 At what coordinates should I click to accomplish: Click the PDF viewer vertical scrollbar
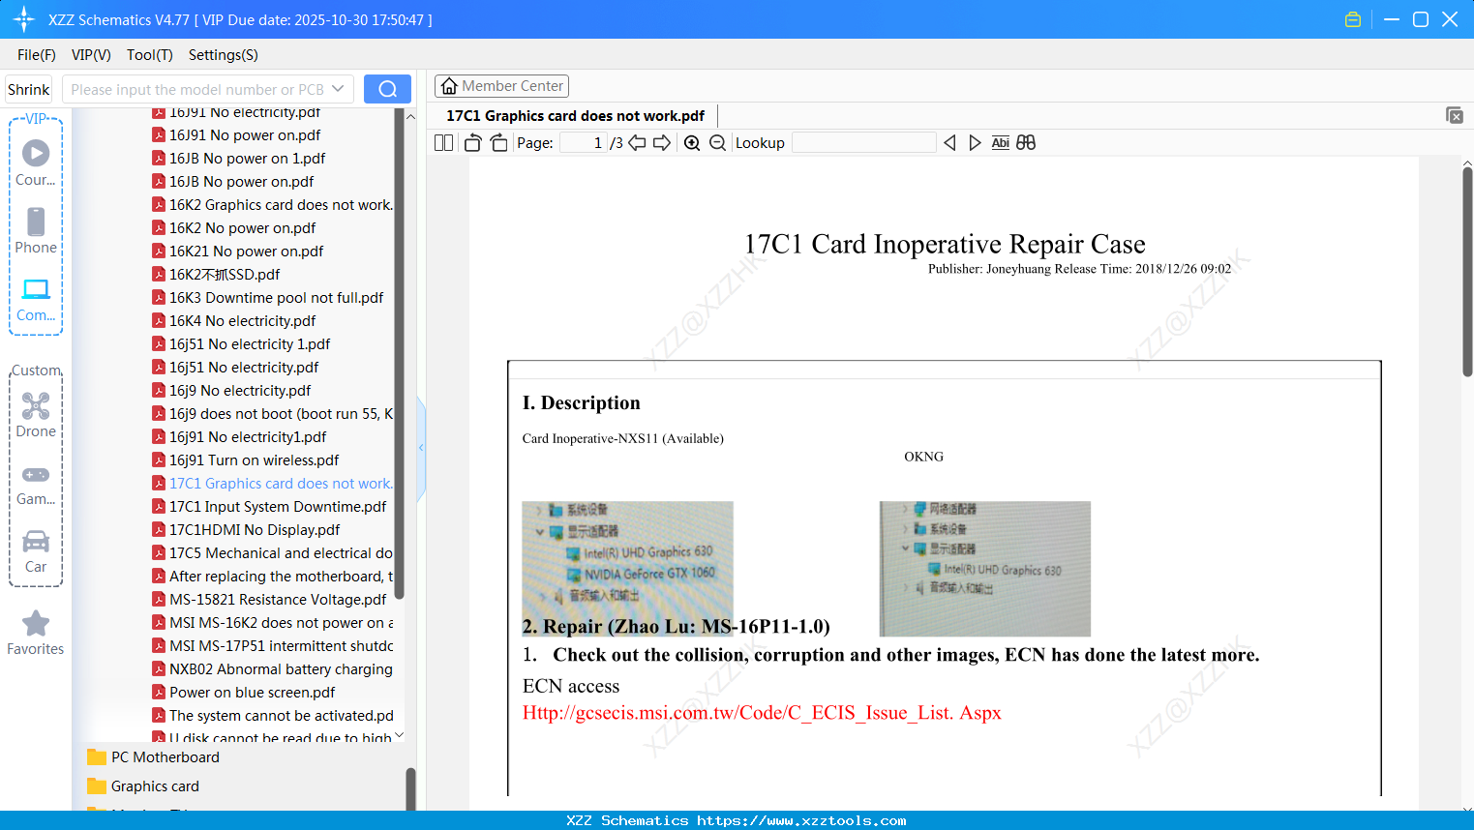click(1467, 271)
